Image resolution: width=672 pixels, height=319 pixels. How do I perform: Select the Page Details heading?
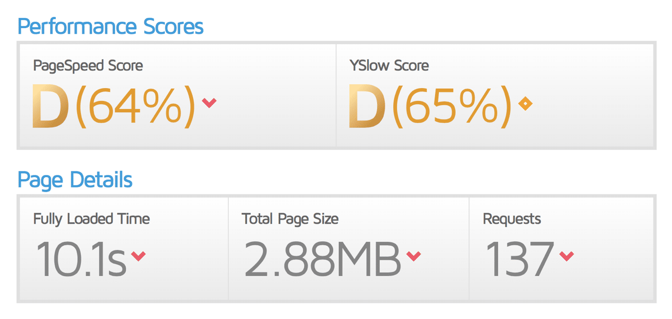[75, 179]
